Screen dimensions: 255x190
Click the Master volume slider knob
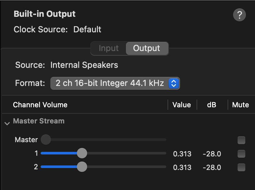click(x=46, y=140)
